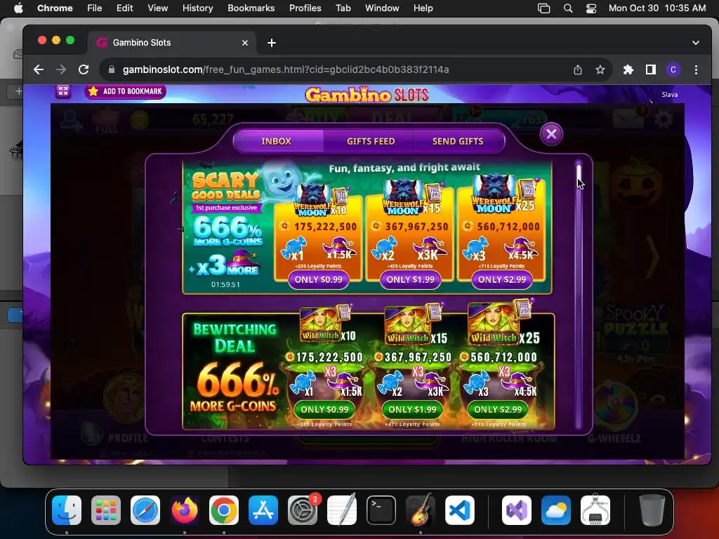Click the 175,222,500 coins amount under Werewolf Moon
Viewport: 719px width, 539px height.
(x=325, y=227)
